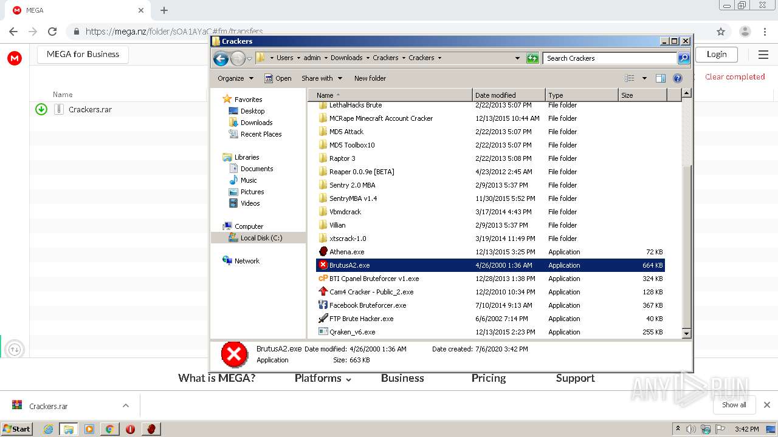This screenshot has height=437, width=778.
Task: Select Cam4 Cracker - Public_2.exe icon
Action: tap(323, 292)
